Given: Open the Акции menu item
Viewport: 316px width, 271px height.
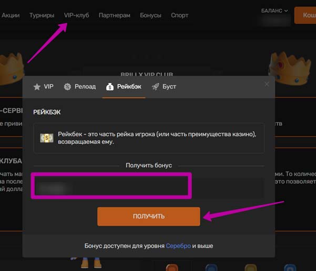Looking at the screenshot, I should coord(11,15).
